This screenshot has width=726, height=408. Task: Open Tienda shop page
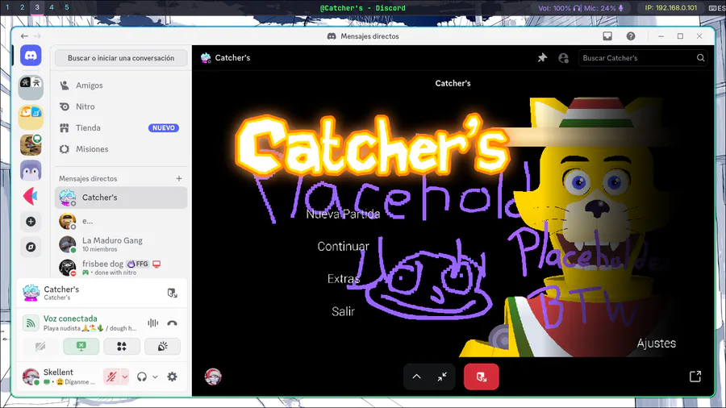click(x=121, y=127)
